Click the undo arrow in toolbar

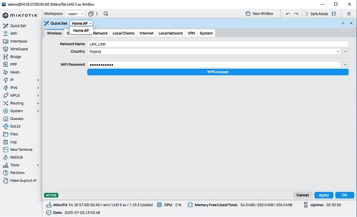[x=288, y=14]
